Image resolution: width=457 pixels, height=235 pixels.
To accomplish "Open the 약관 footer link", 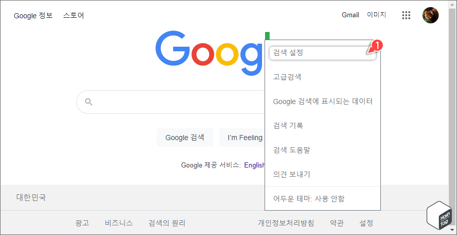I will pyautogui.click(x=337, y=223).
